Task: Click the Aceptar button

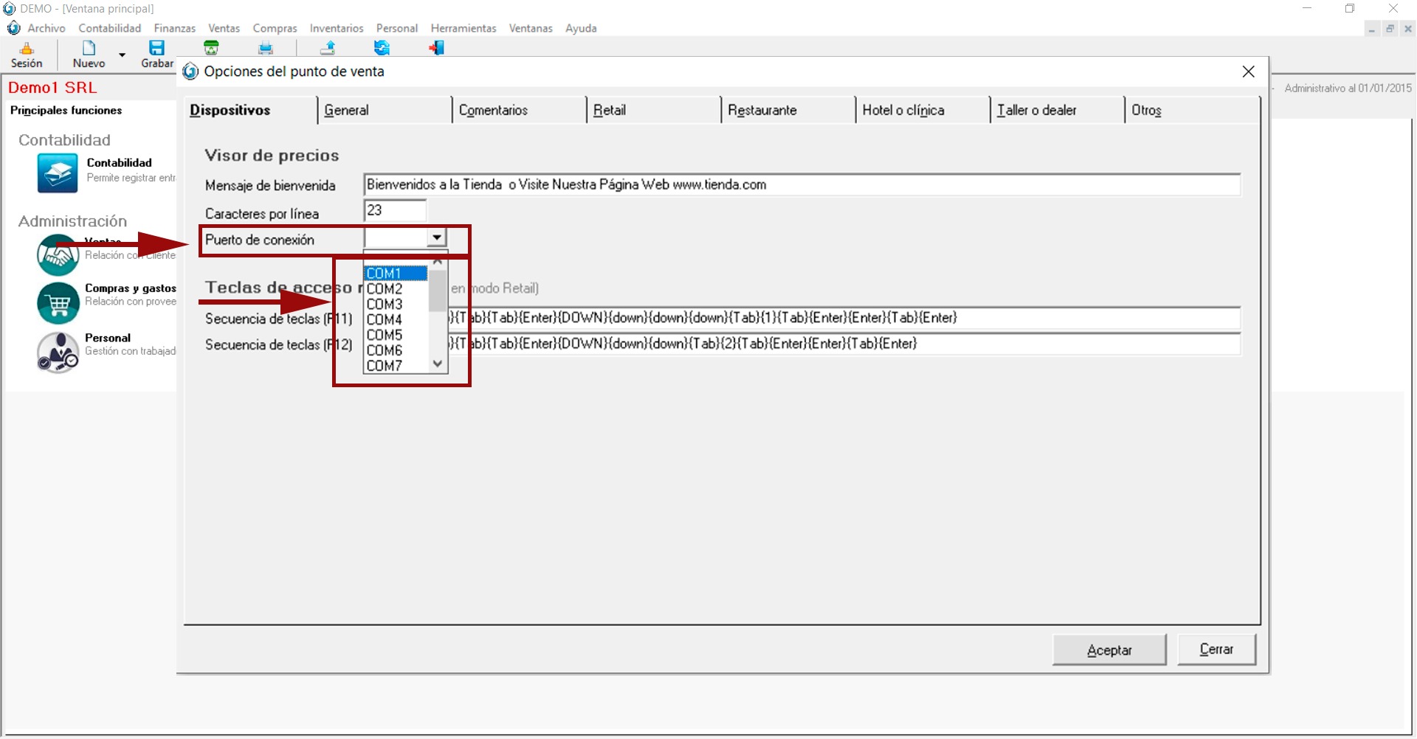Action: (x=1109, y=650)
